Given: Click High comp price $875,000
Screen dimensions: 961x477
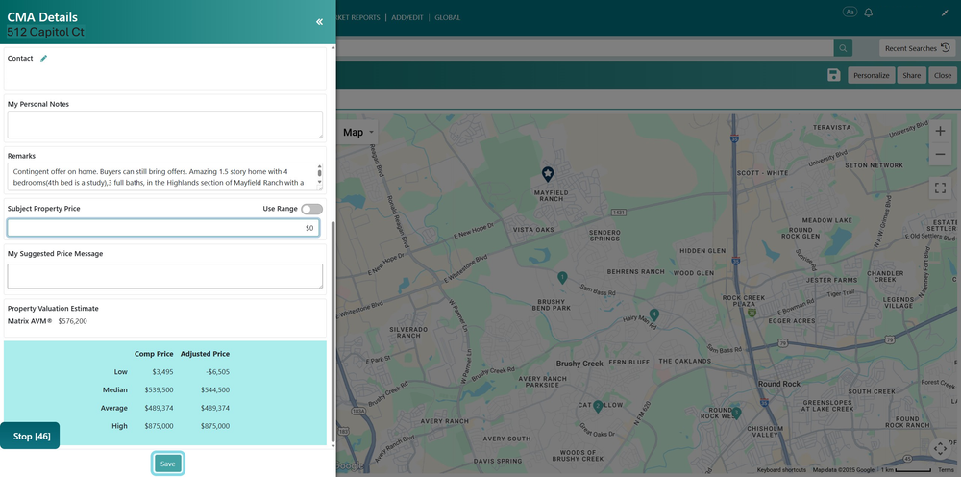Looking at the screenshot, I should point(159,426).
